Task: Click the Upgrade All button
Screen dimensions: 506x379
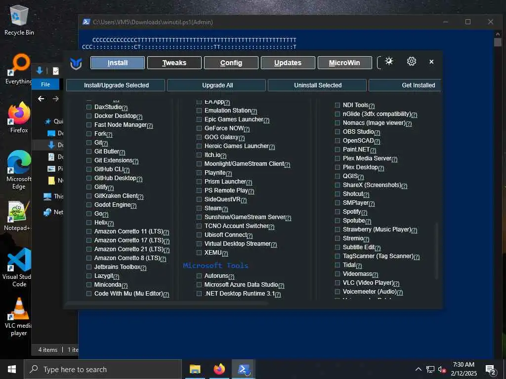Action: tap(217, 85)
